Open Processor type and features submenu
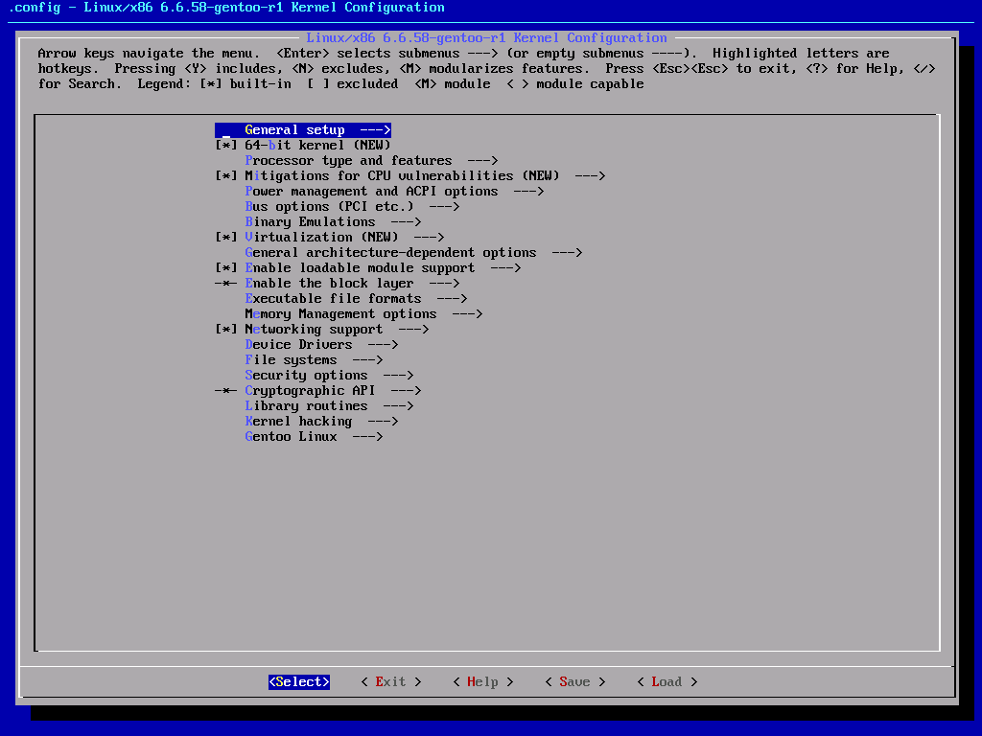The image size is (982, 736). click(x=371, y=161)
